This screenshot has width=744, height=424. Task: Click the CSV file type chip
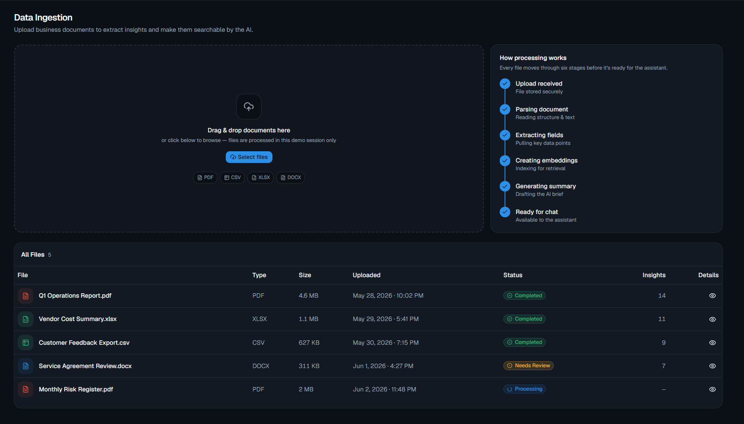click(x=232, y=177)
